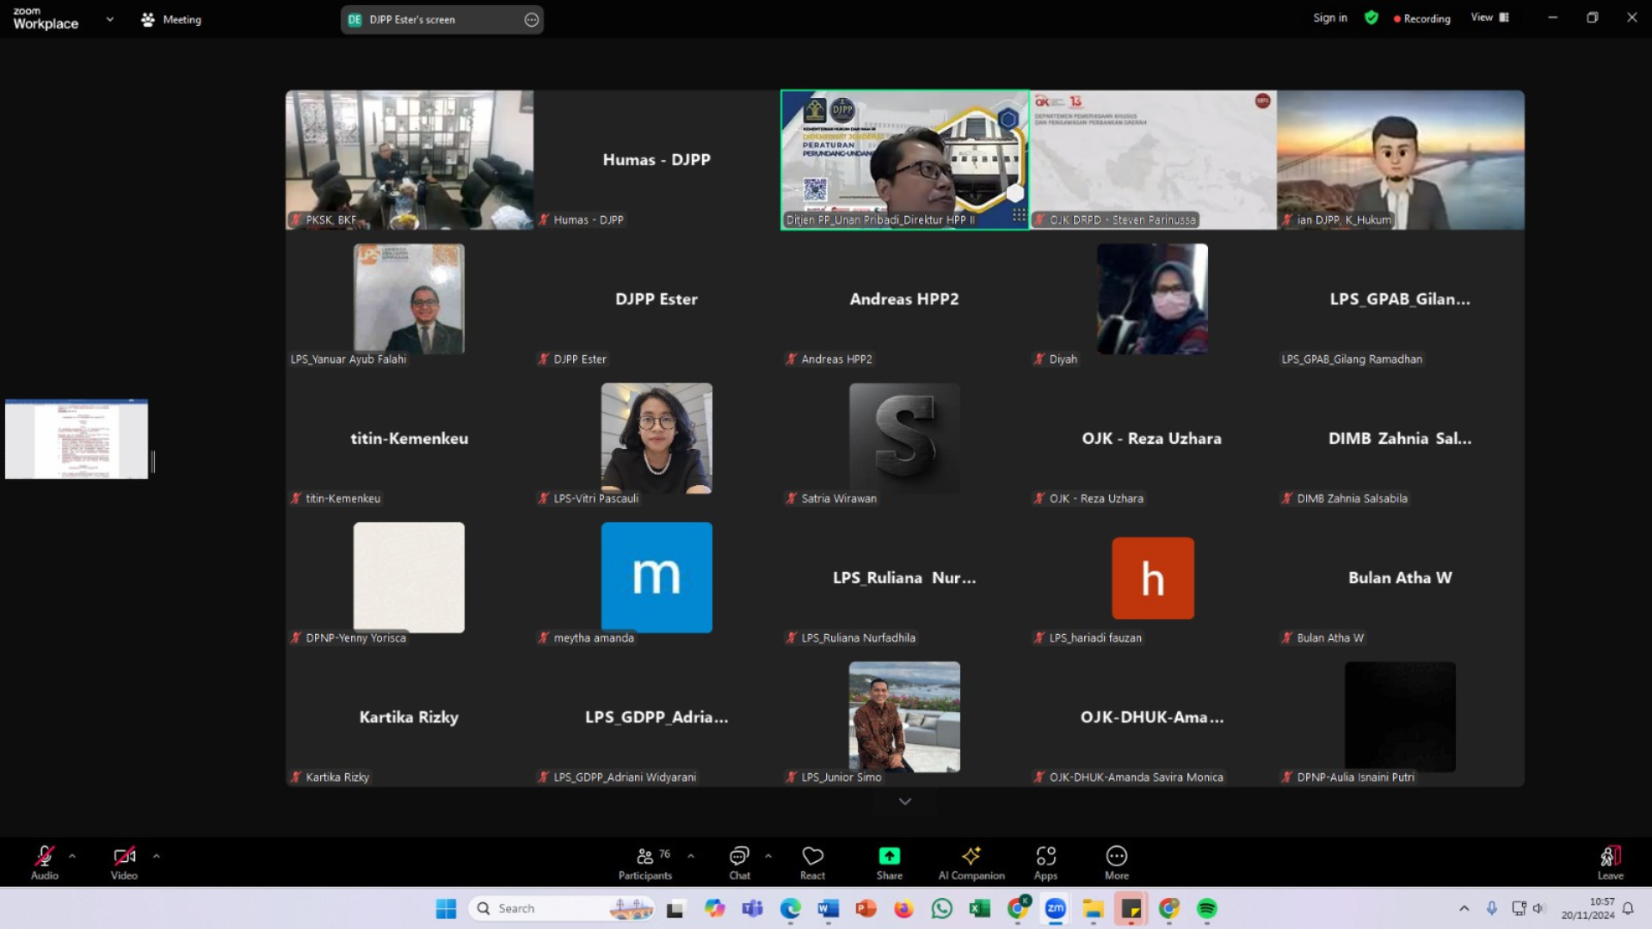1652x929 pixels.
Task: Open Zoom icon in taskbar
Action: click(1055, 908)
